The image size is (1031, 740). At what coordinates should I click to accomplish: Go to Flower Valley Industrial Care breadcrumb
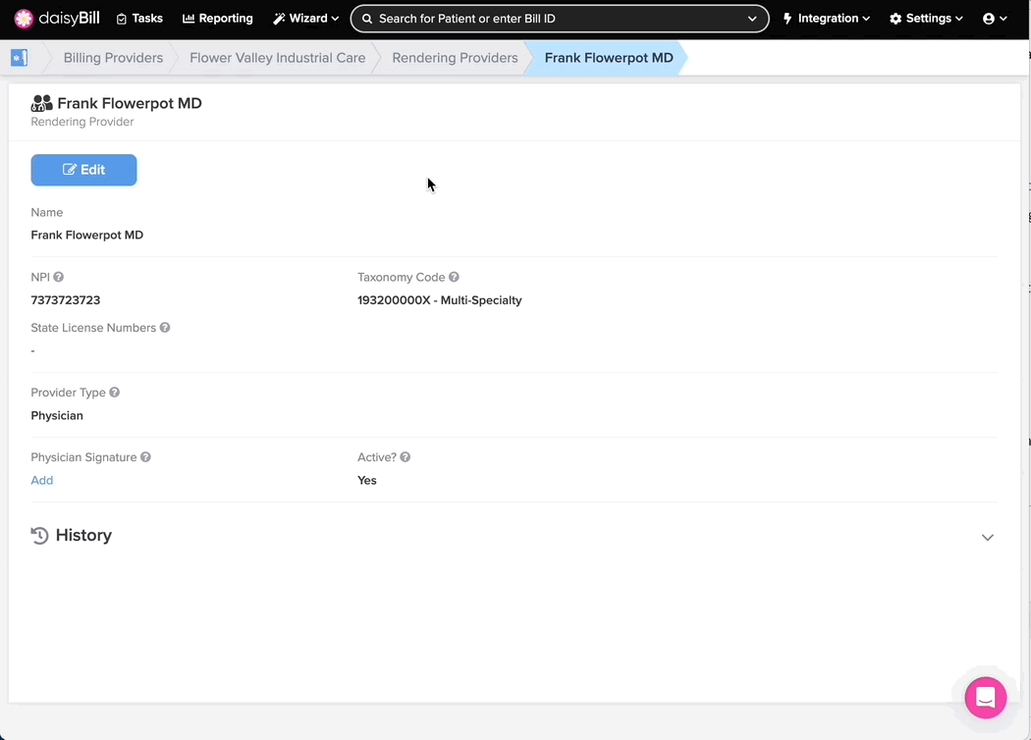(278, 58)
